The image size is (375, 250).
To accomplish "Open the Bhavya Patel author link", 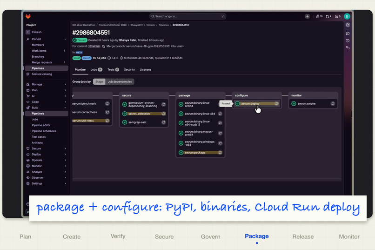I will click(x=127, y=40).
